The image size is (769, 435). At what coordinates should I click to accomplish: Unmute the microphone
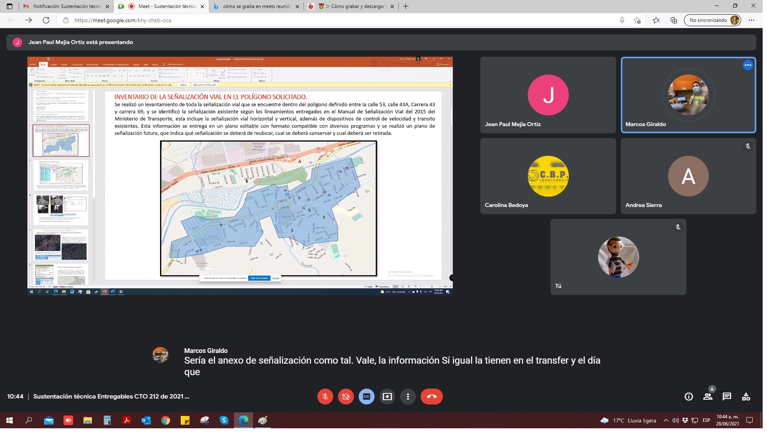coord(325,396)
